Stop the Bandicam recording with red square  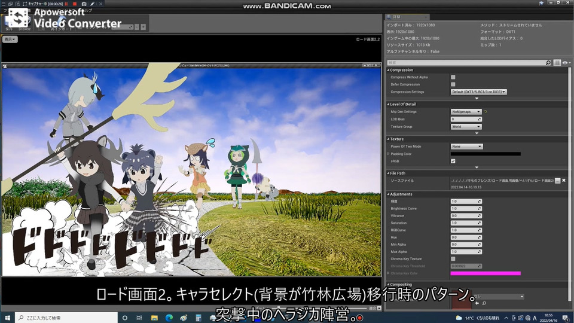coord(75,4)
